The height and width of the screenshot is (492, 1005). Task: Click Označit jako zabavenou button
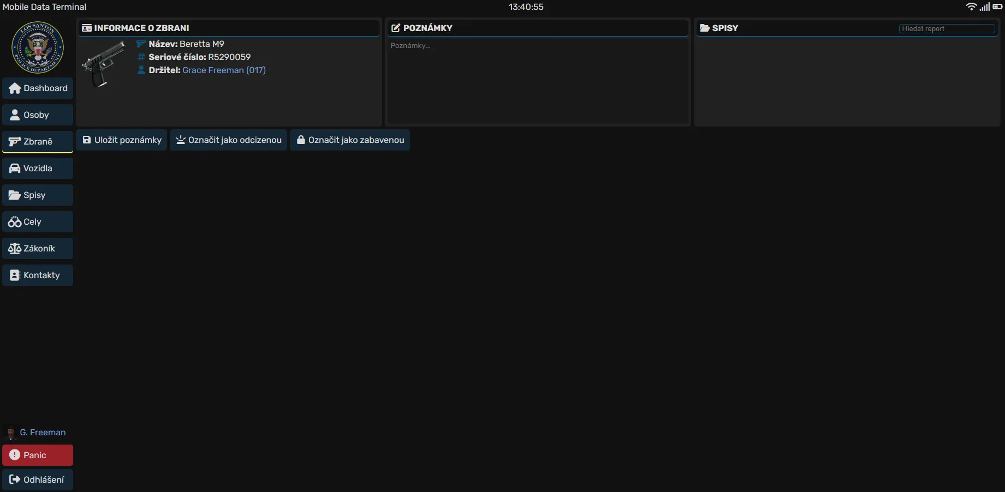click(x=350, y=140)
